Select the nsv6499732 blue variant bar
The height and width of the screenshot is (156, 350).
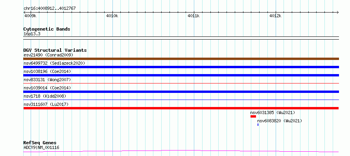[x=181, y=67]
